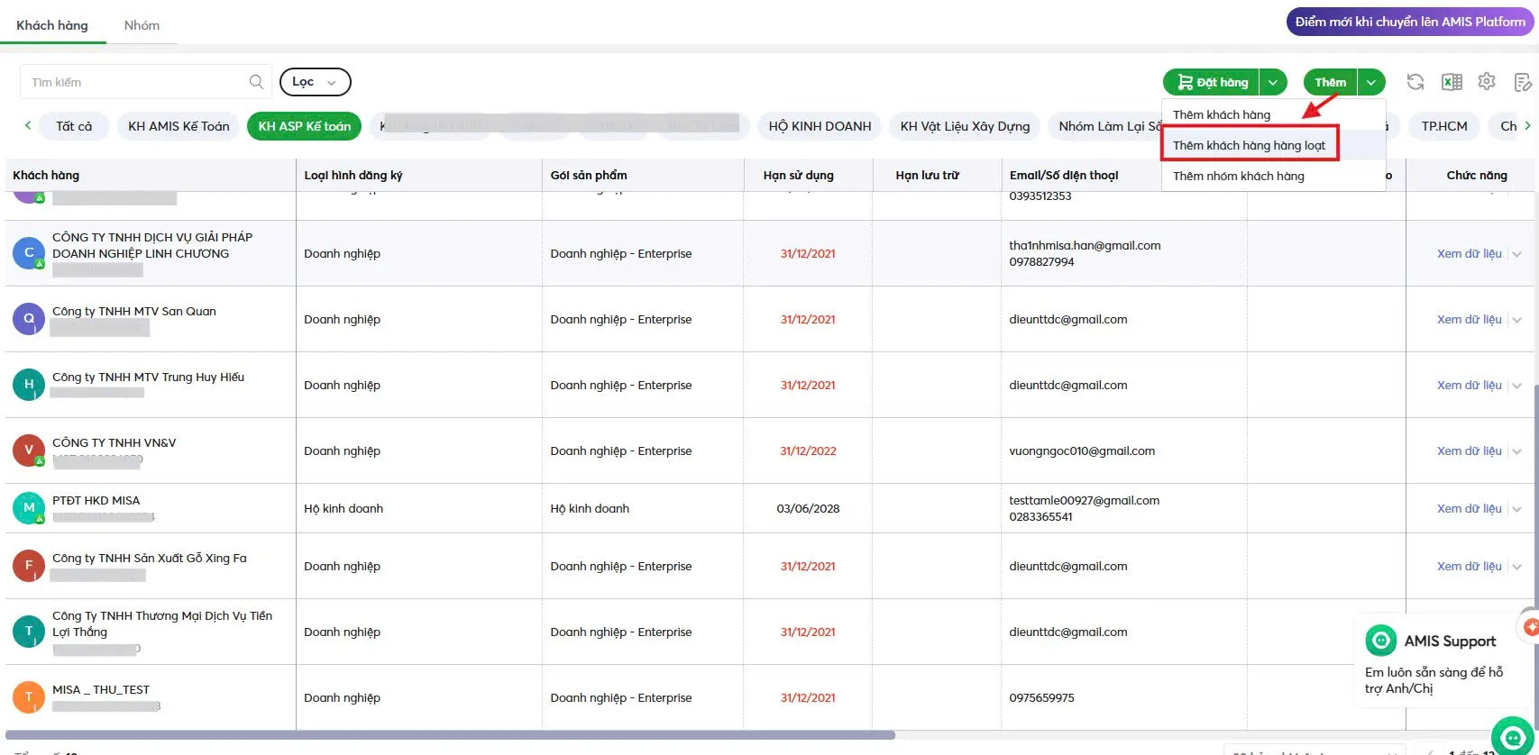1539x755 pixels.
Task: Click the search magnifier icon
Action: click(256, 82)
